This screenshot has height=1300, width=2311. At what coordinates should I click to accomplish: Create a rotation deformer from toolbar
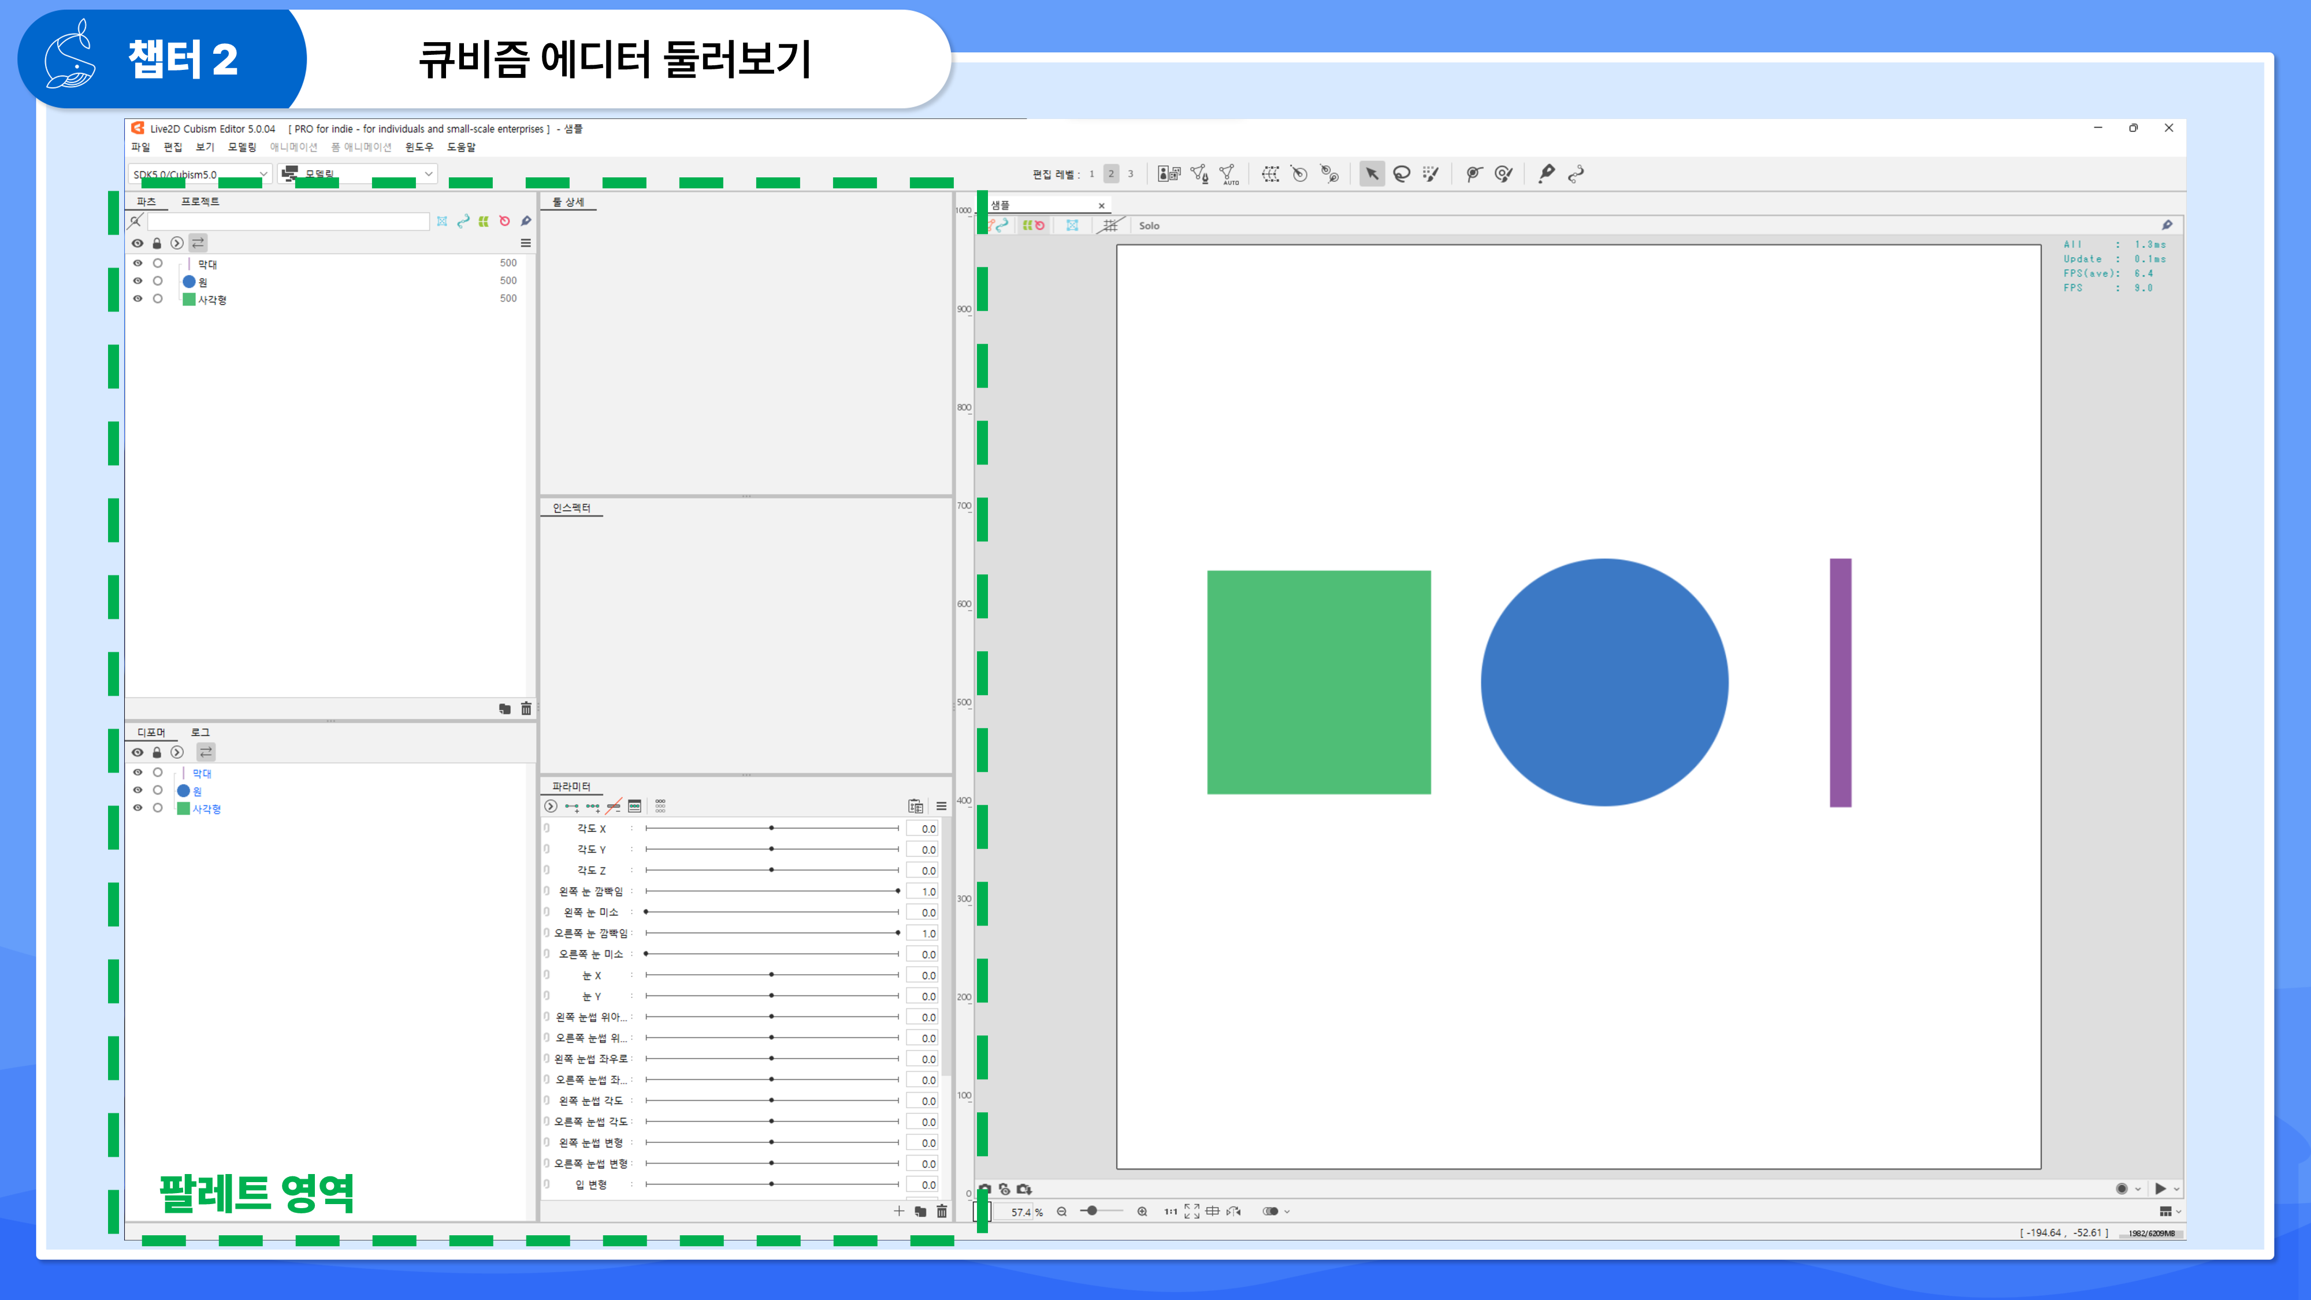tap(1299, 174)
